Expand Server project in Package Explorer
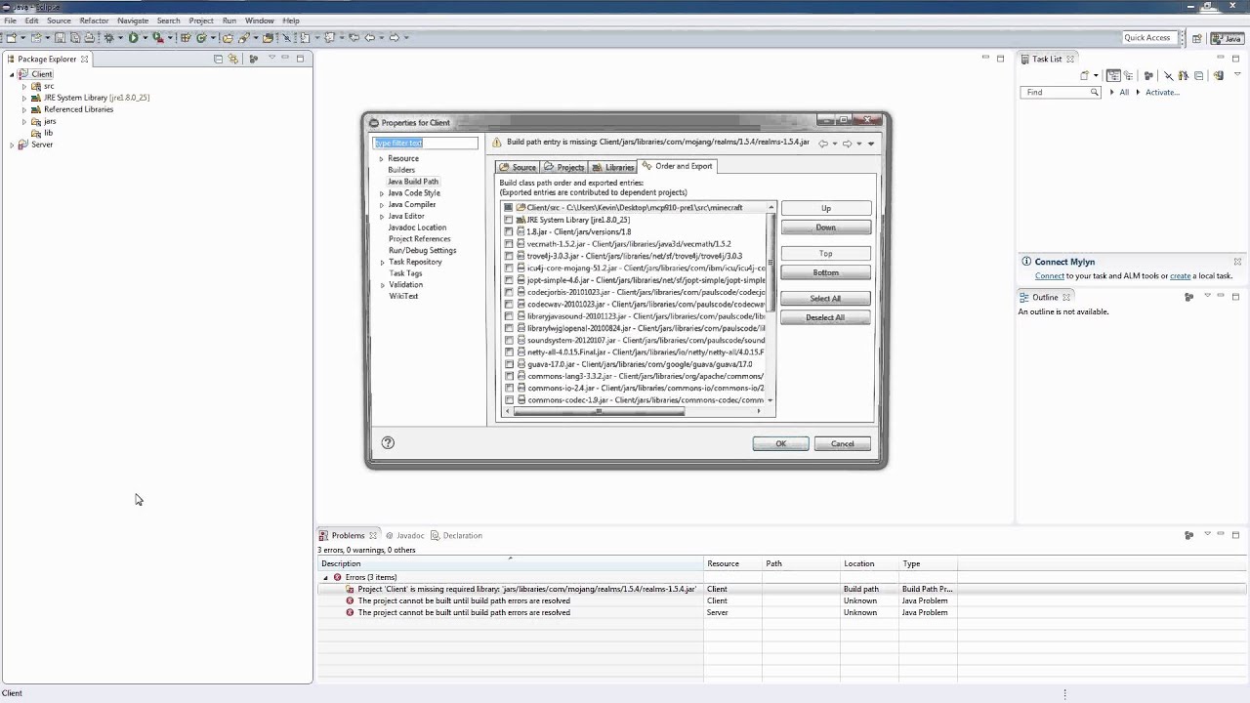Viewport: 1250px width, 703px height. (13, 145)
